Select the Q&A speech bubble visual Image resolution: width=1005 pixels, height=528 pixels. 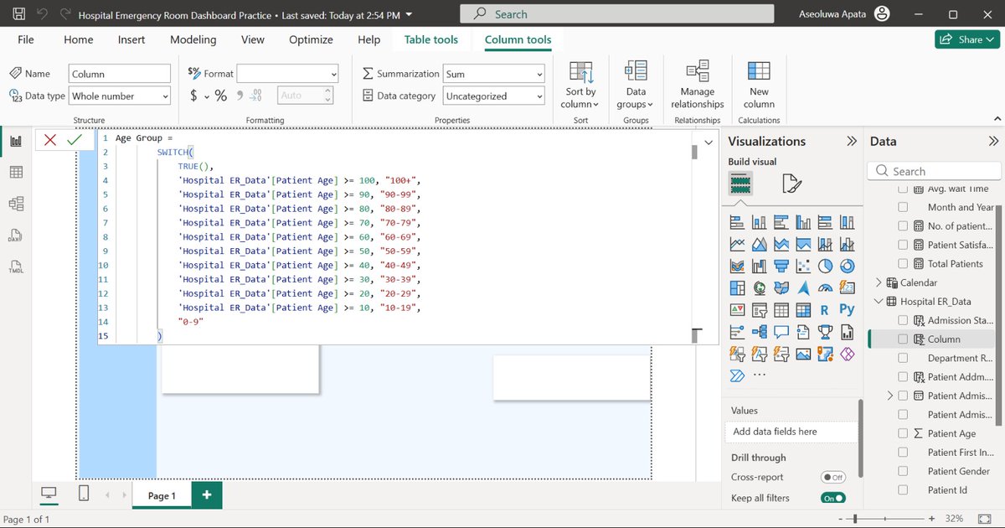click(x=781, y=332)
